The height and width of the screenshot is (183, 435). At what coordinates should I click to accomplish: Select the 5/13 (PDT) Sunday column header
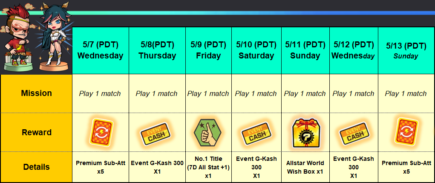(x=406, y=50)
